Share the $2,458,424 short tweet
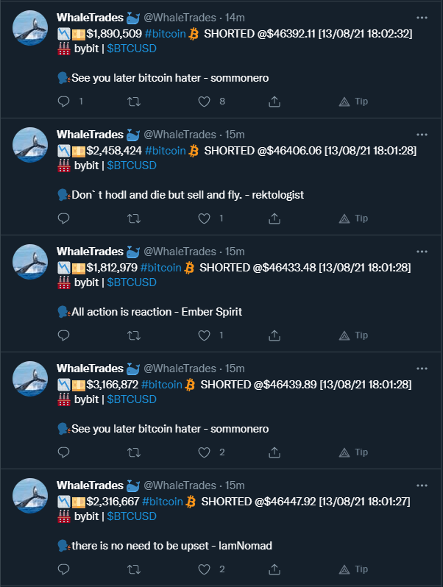 274,218
